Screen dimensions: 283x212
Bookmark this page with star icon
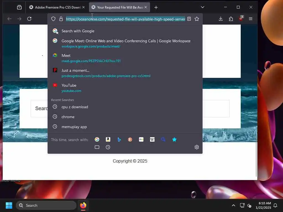point(197,19)
